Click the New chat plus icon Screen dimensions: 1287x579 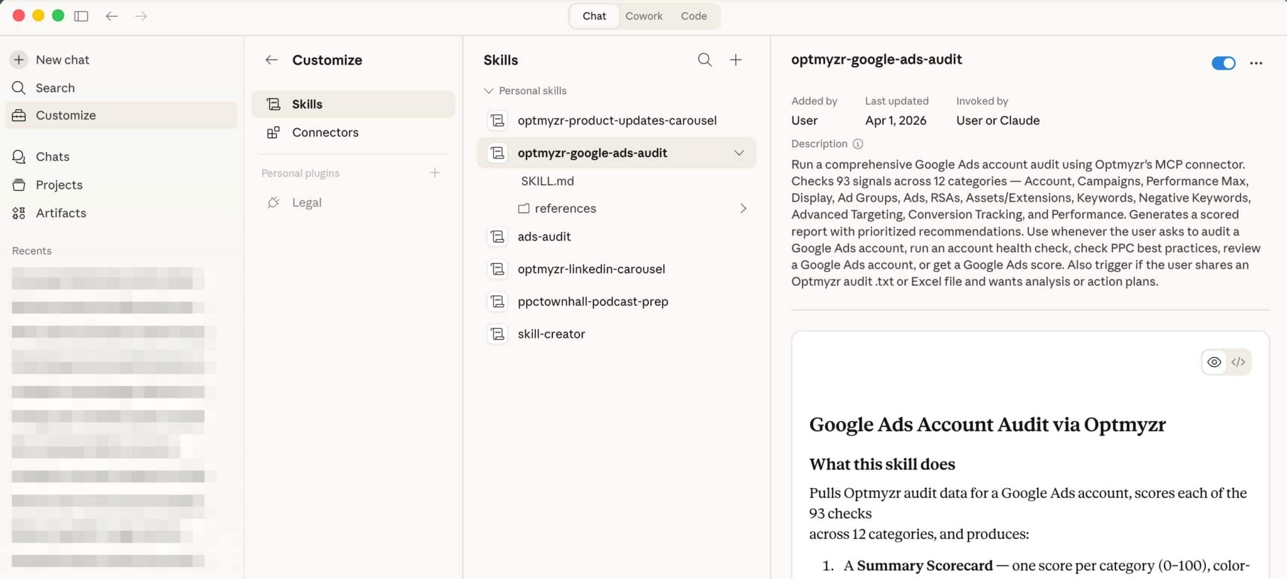[x=19, y=60]
